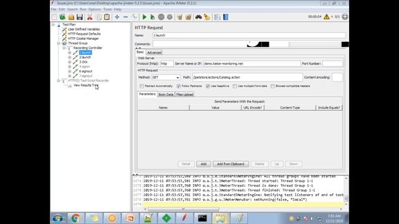Expand the 1 launch sampler node

(69, 52)
